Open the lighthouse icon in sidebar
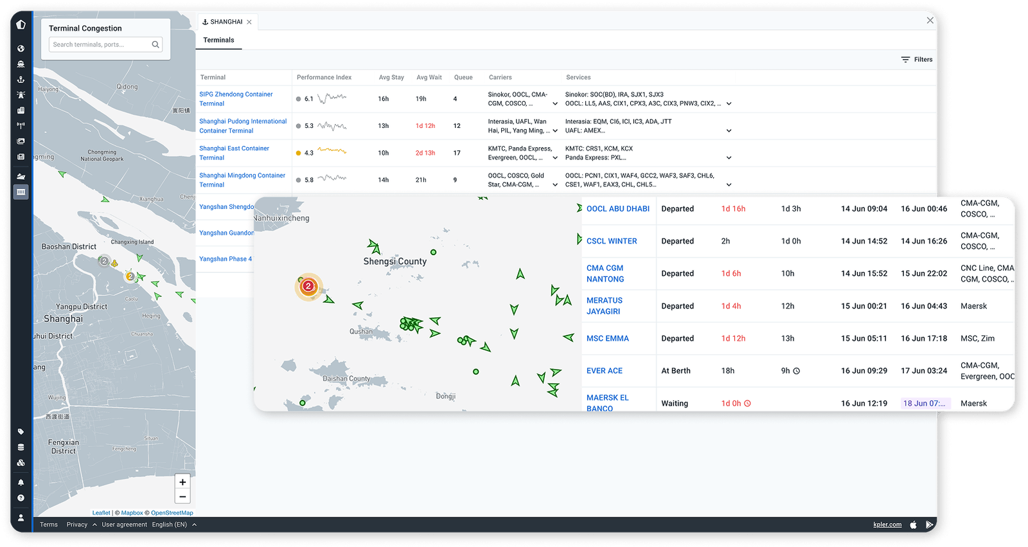The width and height of the screenshot is (1028, 547). pyautogui.click(x=21, y=94)
